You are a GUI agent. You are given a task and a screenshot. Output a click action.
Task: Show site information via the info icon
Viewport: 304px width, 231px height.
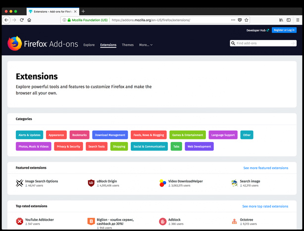click(x=64, y=20)
